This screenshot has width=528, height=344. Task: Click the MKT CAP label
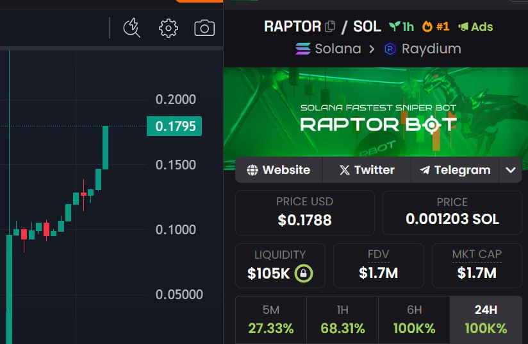(x=477, y=254)
